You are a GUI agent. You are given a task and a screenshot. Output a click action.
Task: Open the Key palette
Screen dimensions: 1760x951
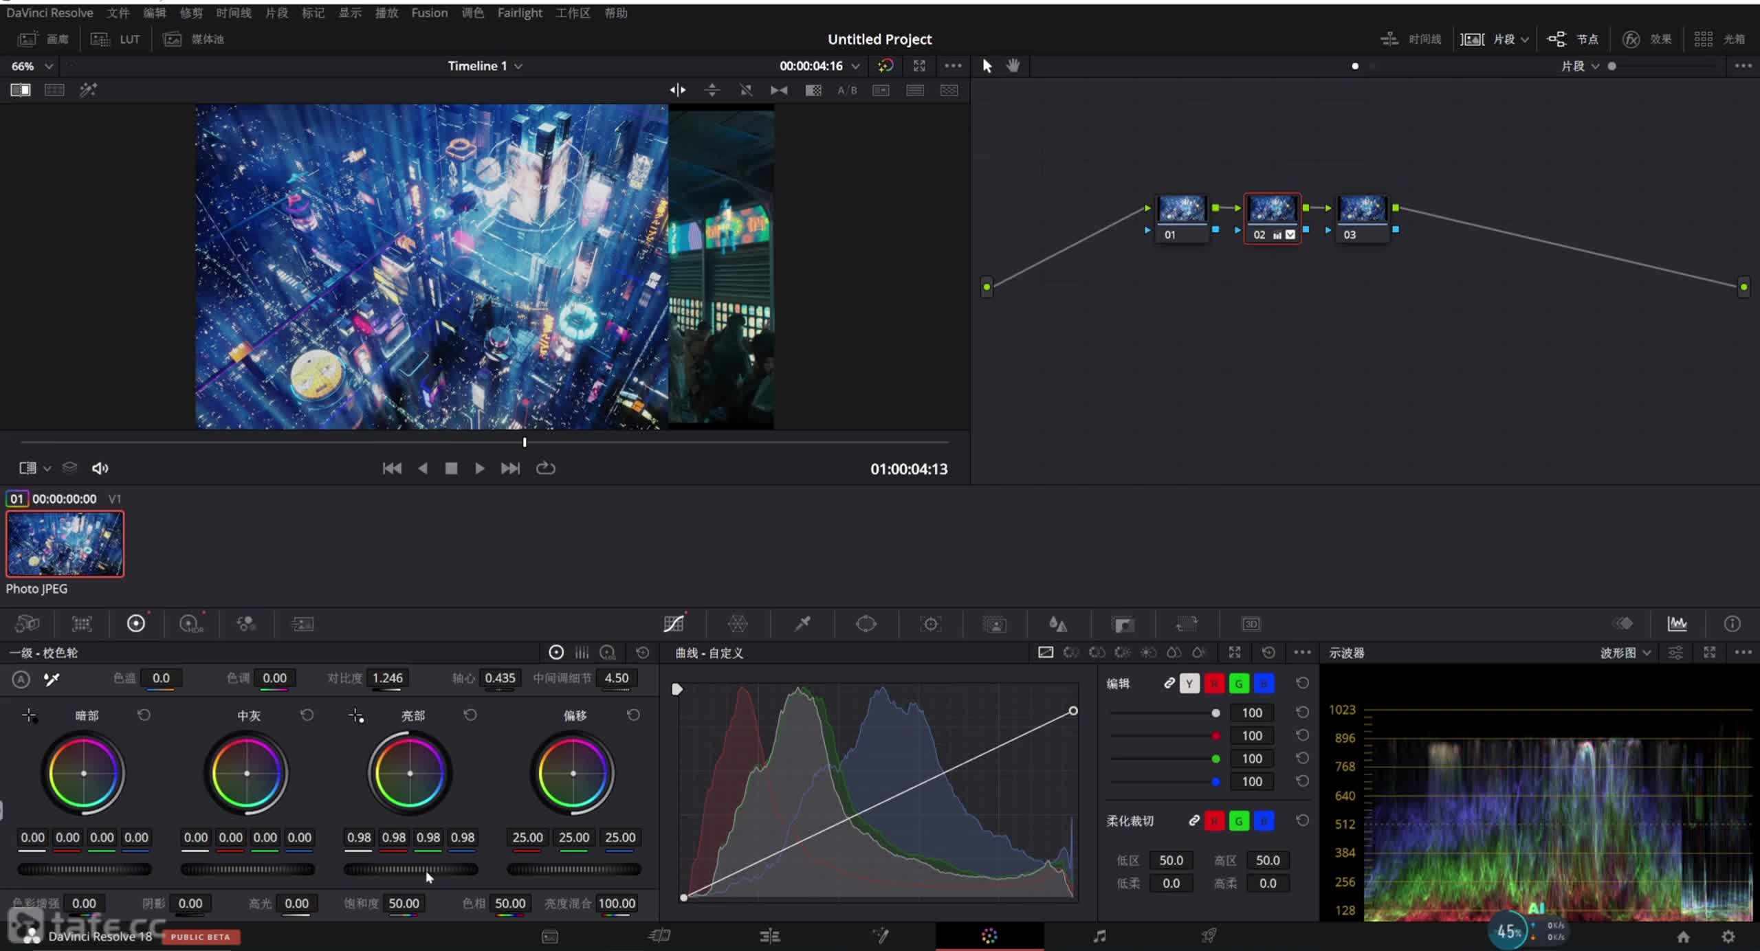coord(1123,624)
